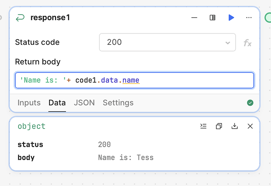Go to the Settings tab
The image size is (271, 186).
[118, 103]
